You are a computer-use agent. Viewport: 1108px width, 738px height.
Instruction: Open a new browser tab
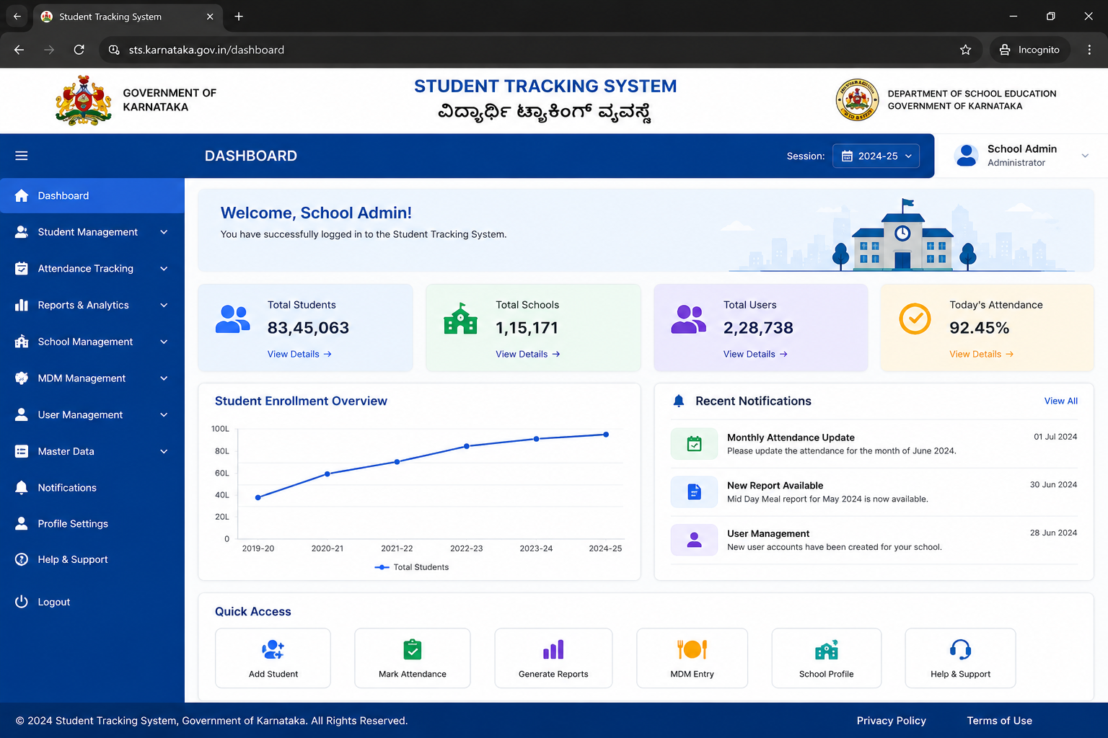[239, 16]
